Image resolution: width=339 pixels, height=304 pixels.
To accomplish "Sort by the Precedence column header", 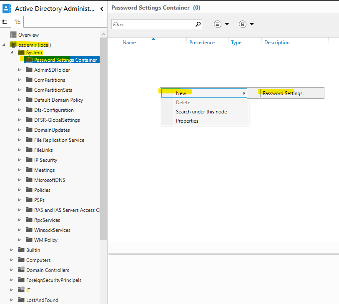I will tap(202, 43).
